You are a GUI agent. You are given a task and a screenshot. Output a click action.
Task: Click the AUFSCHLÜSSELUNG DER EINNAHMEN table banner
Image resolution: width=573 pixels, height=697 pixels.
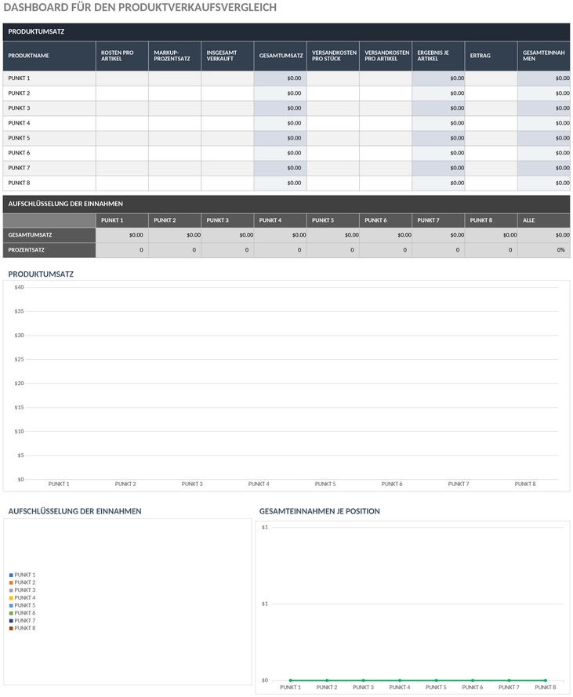[286, 204]
